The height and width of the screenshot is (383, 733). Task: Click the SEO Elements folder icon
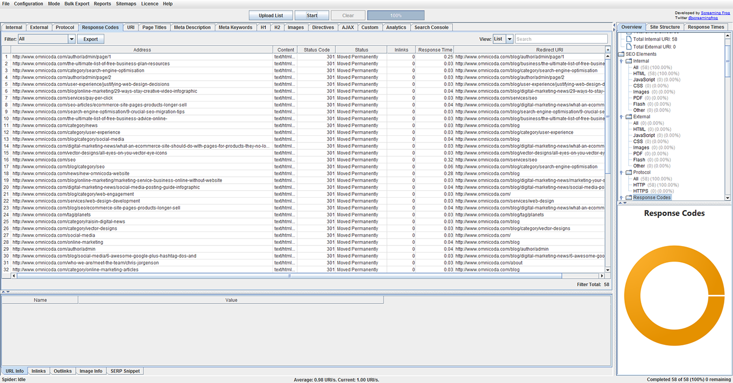tap(622, 54)
